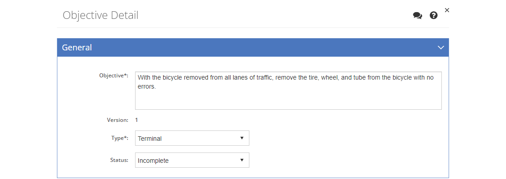The height and width of the screenshot is (179, 506).
Task: Click the 'Objective*' field label
Action: coord(113,76)
